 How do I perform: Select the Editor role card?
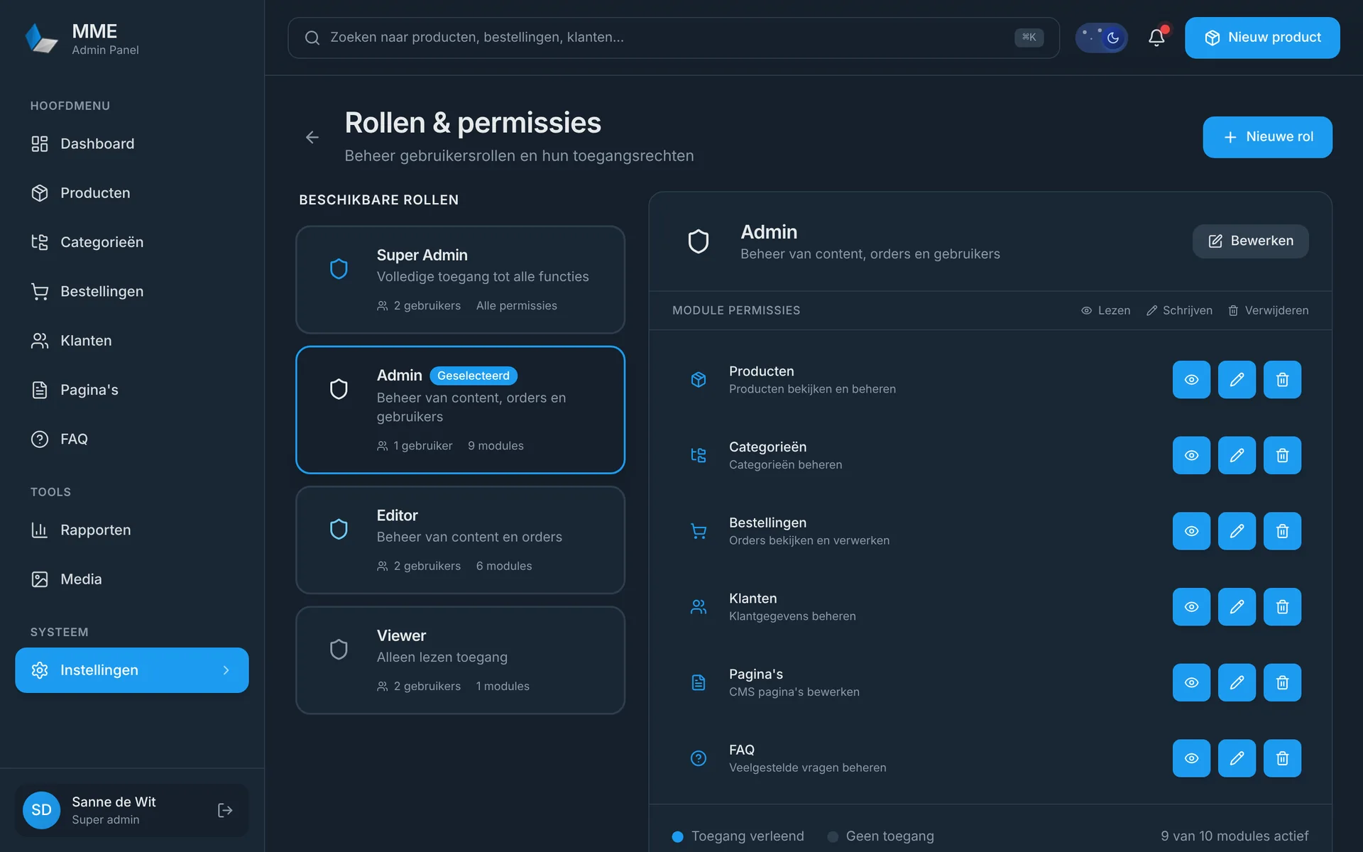(x=460, y=540)
